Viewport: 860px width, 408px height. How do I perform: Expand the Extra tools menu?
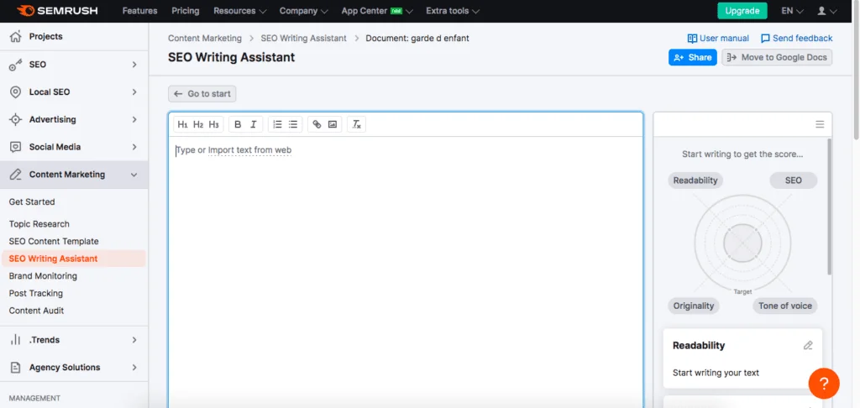coord(453,11)
